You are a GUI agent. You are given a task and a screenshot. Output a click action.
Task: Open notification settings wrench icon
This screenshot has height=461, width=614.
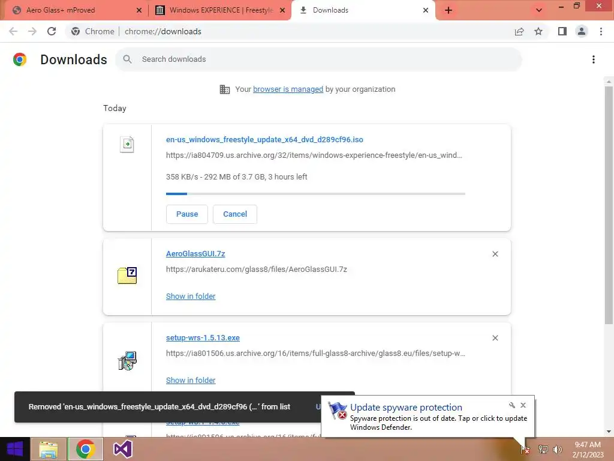click(x=512, y=405)
